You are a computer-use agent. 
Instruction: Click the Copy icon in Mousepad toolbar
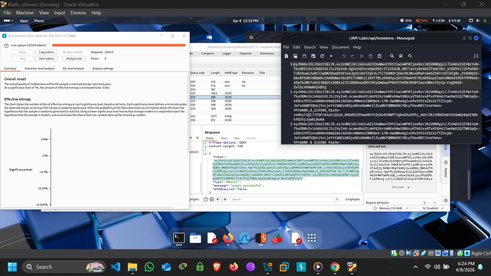tap(370, 56)
